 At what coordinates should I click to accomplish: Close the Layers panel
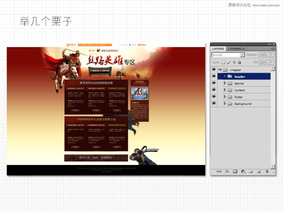pyautogui.click(x=274, y=44)
